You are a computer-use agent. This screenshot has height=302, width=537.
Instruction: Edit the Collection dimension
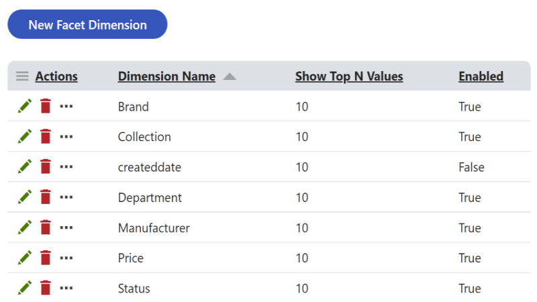25,137
